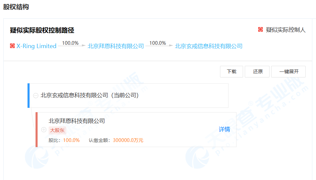The image size is (316, 180).
Task: Select 北京拜恩科技有限公司 name in the shareholder card
Action: pyautogui.click(x=77, y=121)
